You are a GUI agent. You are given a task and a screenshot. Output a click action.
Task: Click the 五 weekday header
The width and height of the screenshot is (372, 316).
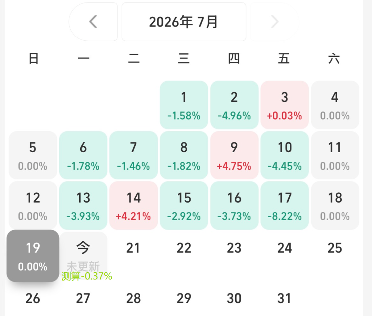[284, 58]
